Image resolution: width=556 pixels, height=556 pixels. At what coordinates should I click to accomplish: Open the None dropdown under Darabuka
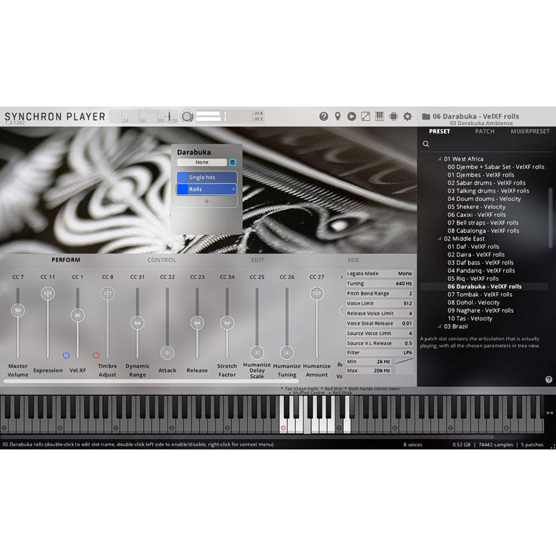point(202,162)
